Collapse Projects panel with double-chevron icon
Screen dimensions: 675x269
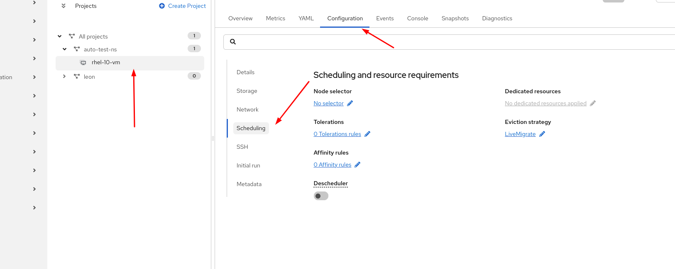tap(64, 6)
